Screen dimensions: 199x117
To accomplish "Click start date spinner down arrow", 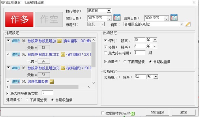I will pos(109,19).
